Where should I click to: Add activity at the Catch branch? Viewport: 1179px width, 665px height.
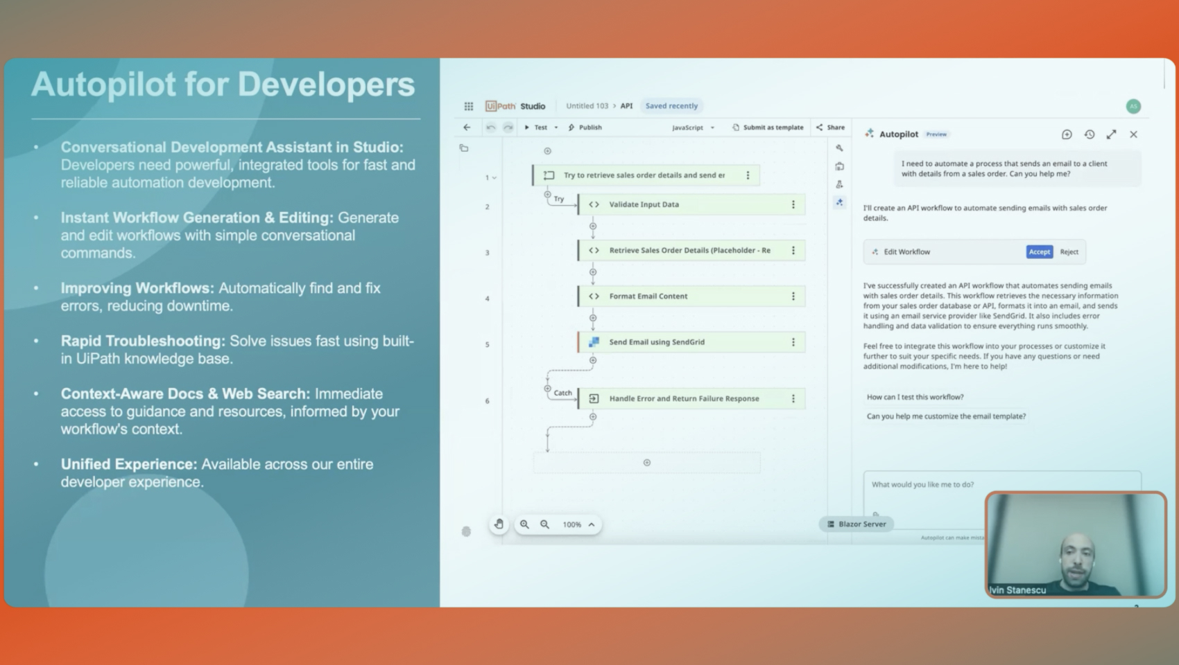point(547,389)
